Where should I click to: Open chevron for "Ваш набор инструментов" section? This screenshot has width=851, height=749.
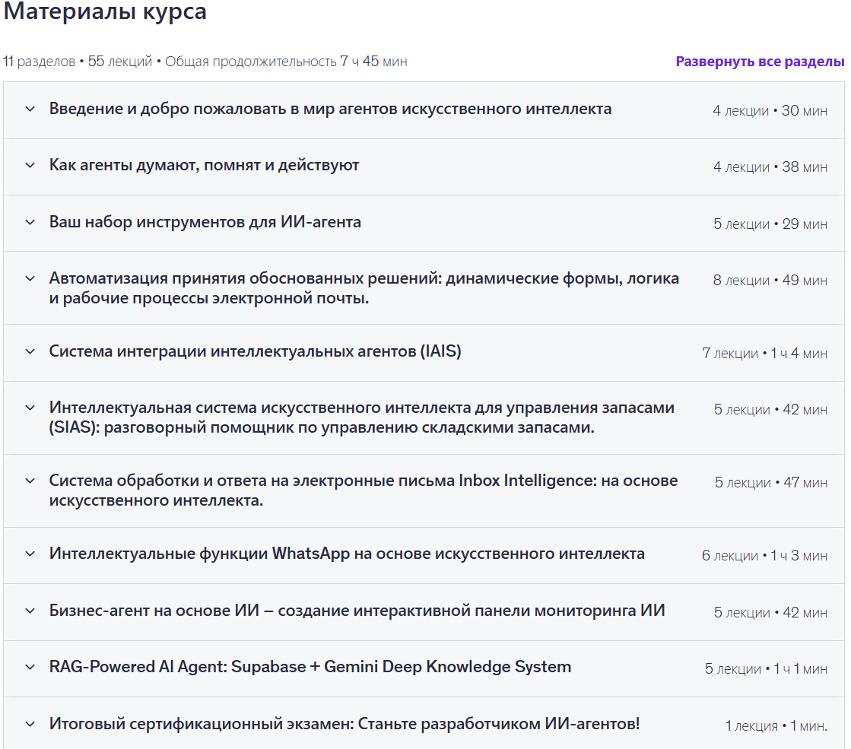click(30, 222)
